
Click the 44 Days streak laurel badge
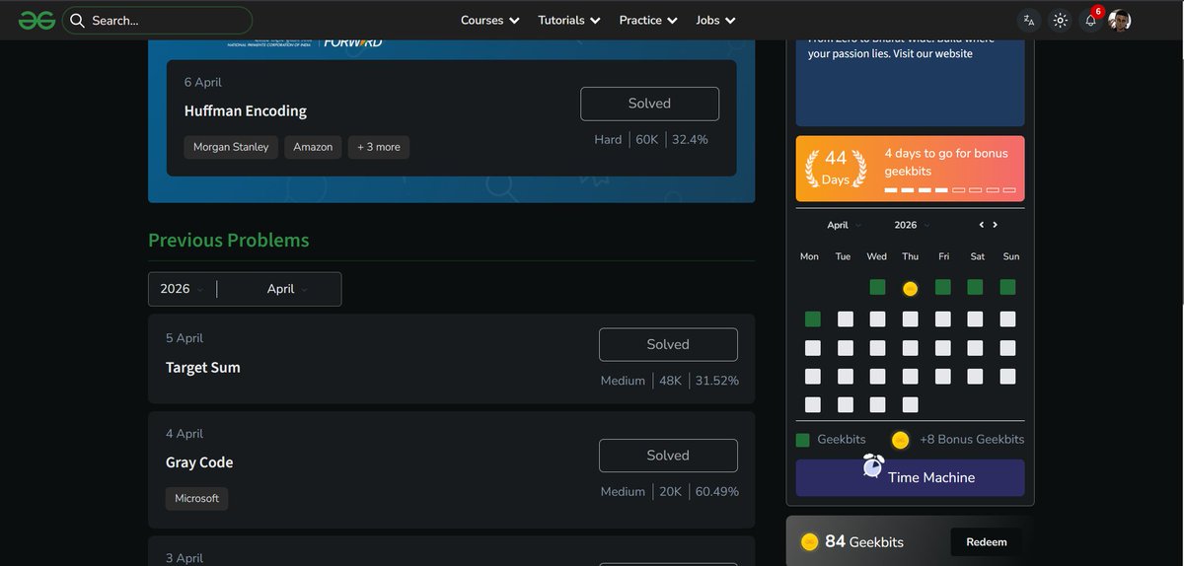836,169
